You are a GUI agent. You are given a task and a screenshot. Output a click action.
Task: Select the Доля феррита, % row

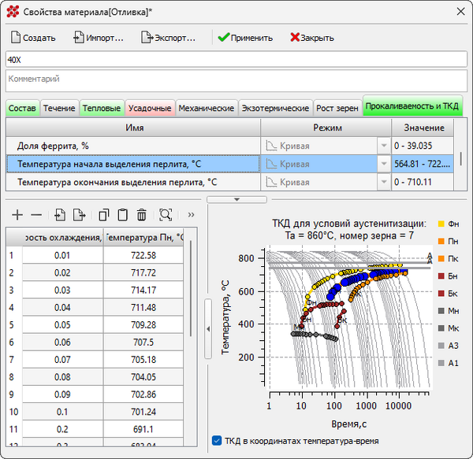[x=133, y=146]
